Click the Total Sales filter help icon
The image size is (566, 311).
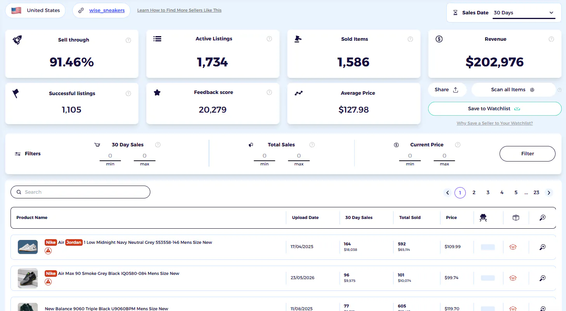point(312,145)
